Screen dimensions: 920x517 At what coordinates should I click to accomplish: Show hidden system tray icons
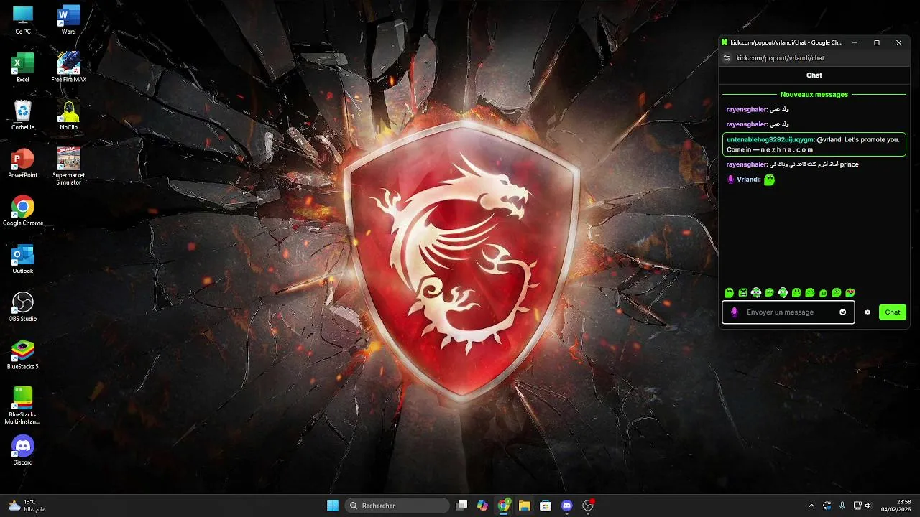(812, 506)
